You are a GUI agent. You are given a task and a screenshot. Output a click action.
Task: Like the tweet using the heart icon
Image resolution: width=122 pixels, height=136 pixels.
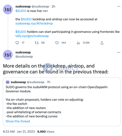(57, 43)
